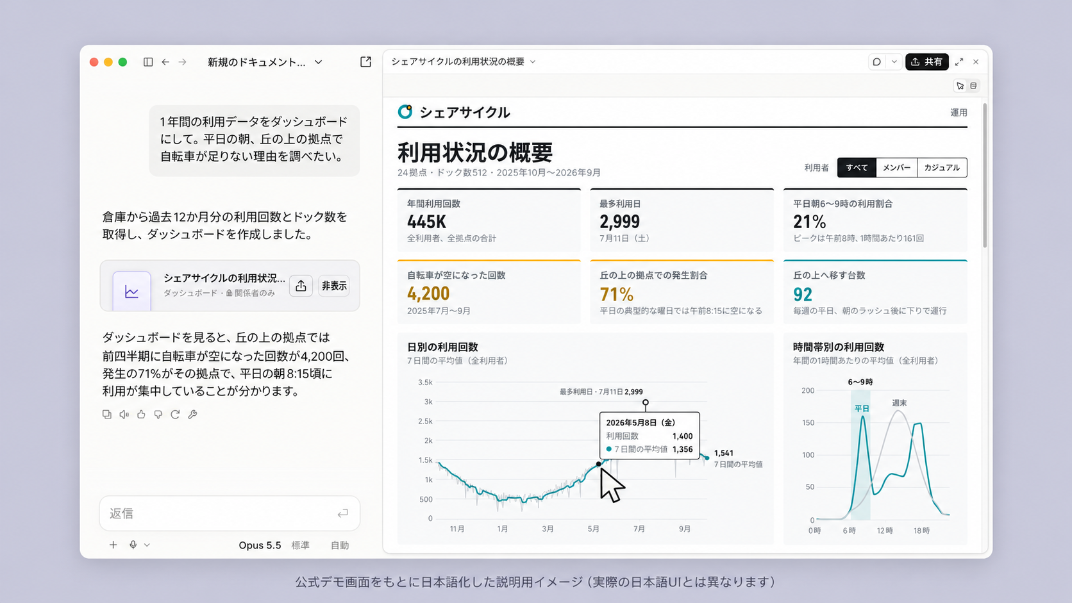Share the artifact card via upload icon

(301, 286)
